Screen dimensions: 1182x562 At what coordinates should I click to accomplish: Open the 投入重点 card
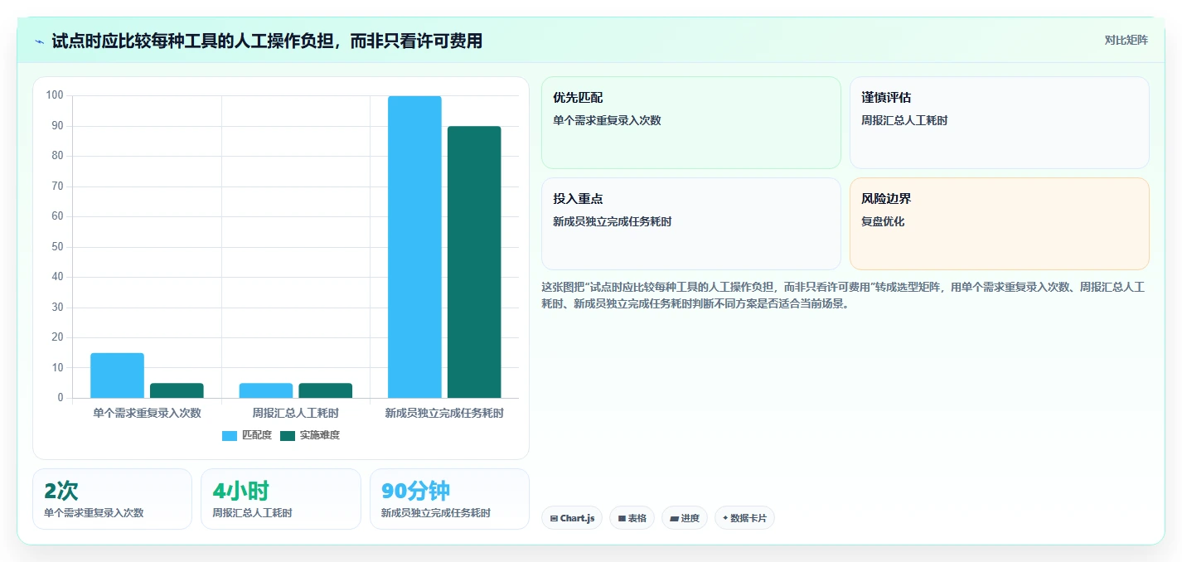691,224
